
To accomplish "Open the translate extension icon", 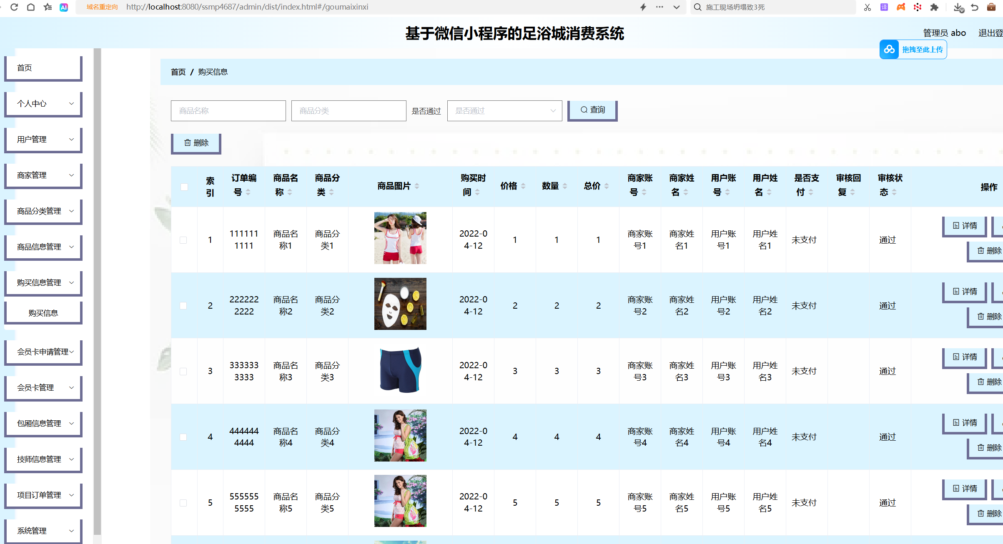I will click(884, 7).
